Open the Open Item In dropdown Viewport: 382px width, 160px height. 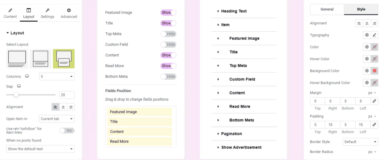point(57,119)
